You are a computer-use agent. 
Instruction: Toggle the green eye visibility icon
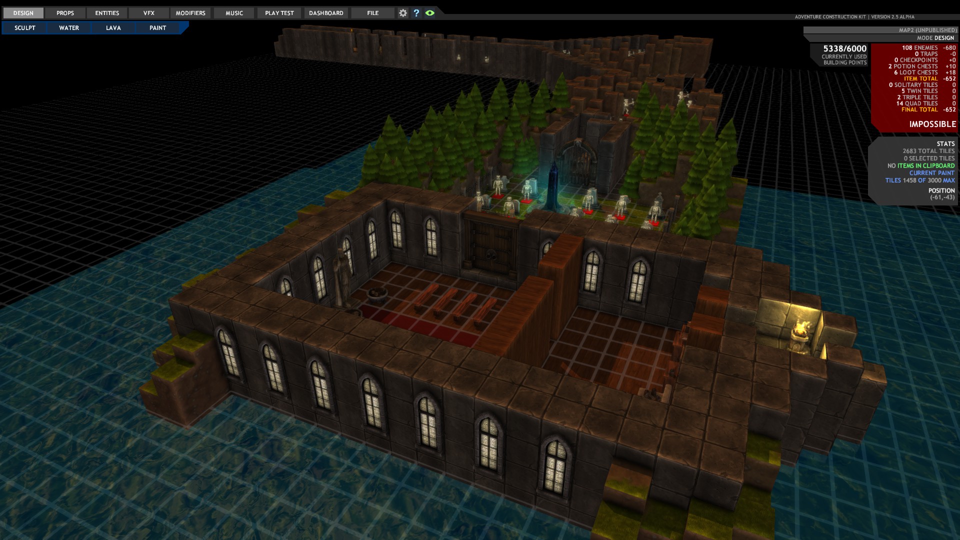430,13
